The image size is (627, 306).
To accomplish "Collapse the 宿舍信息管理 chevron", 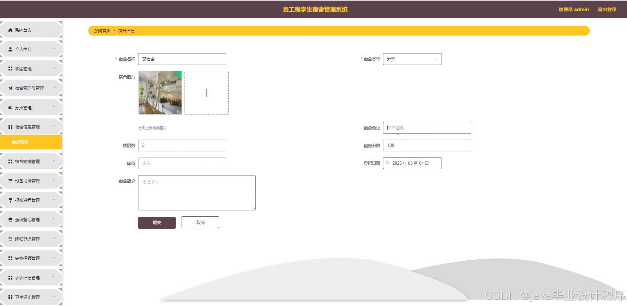I will point(54,126).
